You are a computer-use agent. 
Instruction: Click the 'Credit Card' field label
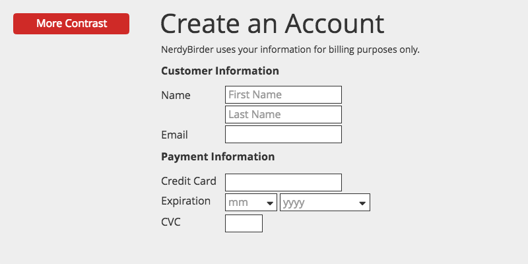coord(189,181)
